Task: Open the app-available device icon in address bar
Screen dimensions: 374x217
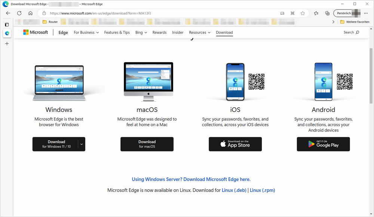Action: (282, 13)
